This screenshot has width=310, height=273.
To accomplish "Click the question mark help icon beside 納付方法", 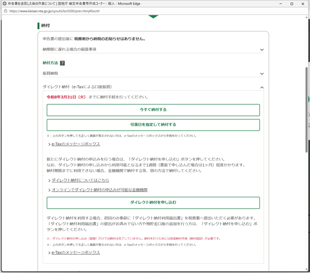I will click(62, 63).
